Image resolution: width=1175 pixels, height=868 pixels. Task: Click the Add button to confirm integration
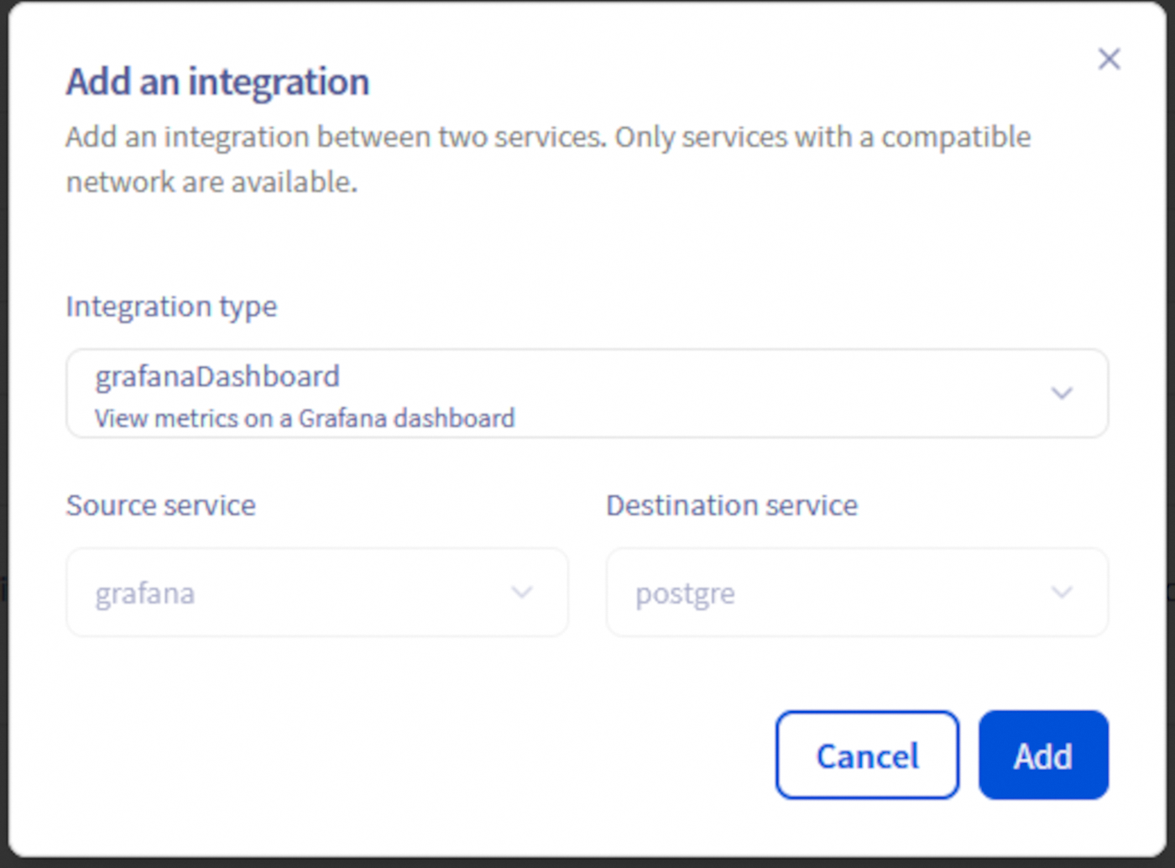point(1042,755)
